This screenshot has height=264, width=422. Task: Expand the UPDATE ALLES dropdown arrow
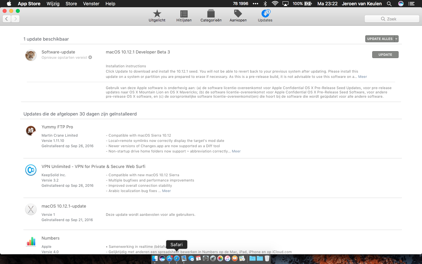coord(396,39)
